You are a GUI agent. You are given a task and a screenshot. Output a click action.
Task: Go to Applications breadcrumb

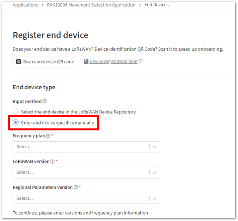point(25,5)
